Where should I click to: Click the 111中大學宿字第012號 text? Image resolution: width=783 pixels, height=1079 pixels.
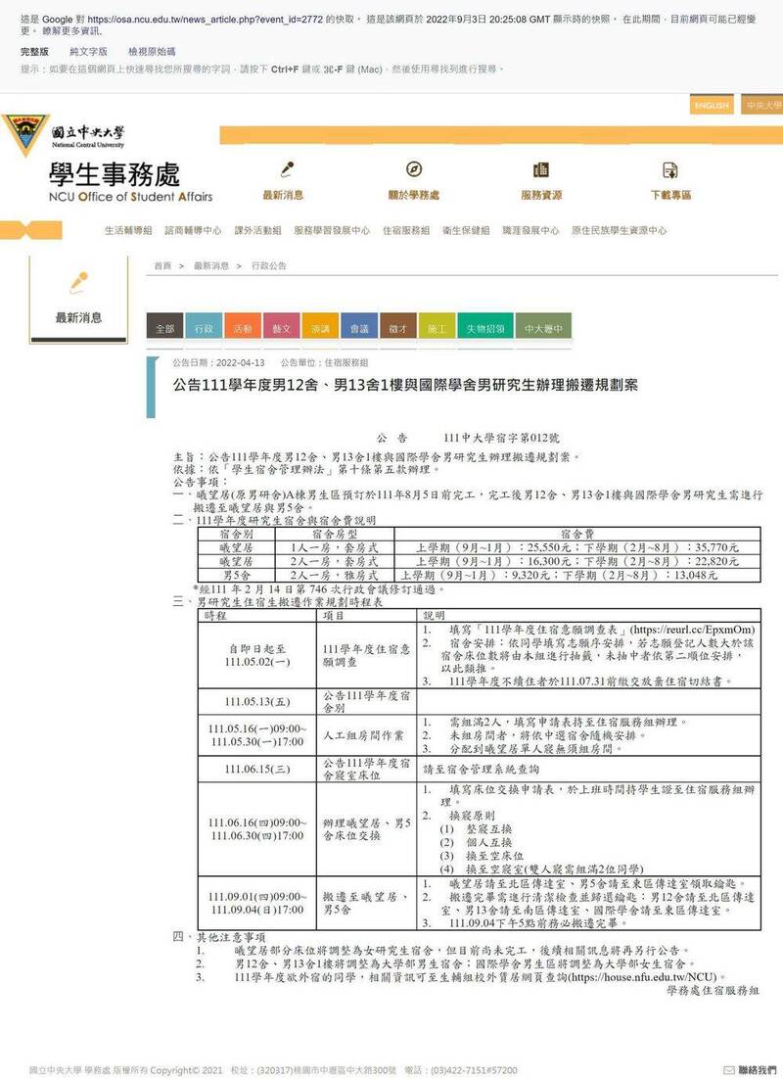tap(501, 438)
